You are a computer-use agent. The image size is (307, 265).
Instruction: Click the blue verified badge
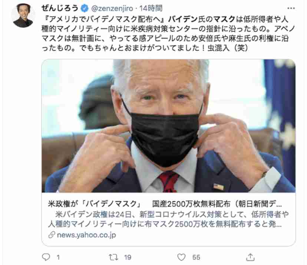(x=85, y=9)
